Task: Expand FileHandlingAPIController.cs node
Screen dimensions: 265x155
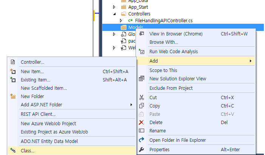Action: (x=121, y=21)
